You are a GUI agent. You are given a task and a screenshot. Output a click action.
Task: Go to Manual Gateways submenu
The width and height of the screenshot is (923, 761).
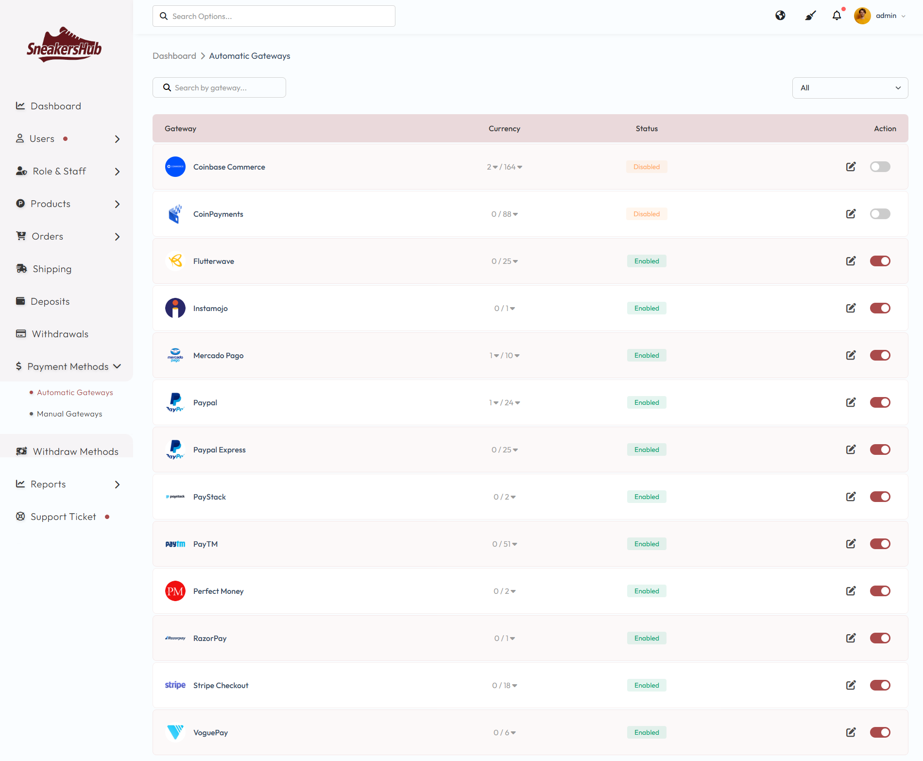point(69,414)
